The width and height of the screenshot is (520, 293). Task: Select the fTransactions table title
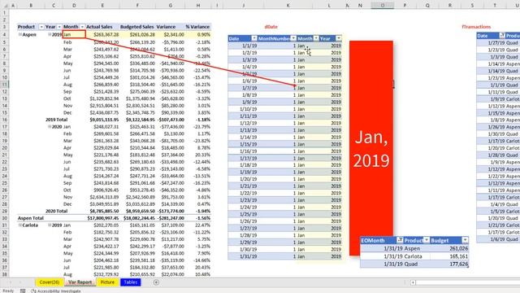pos(476,27)
